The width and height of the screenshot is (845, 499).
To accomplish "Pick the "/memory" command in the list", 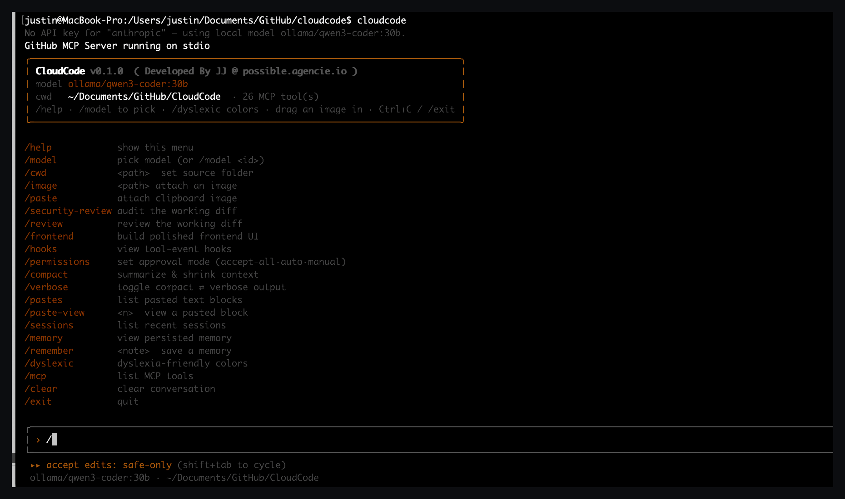I will click(44, 338).
